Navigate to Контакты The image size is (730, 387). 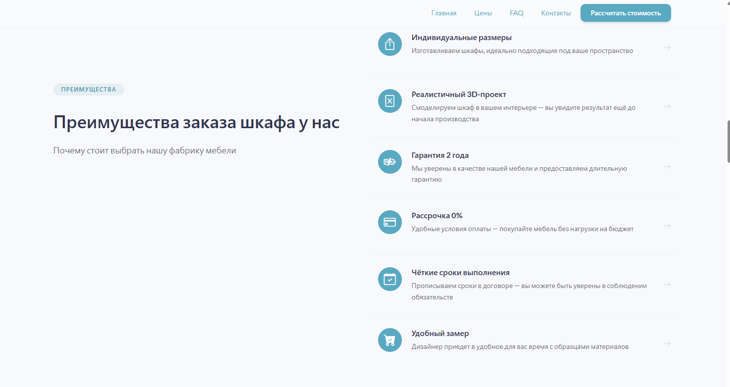point(556,13)
